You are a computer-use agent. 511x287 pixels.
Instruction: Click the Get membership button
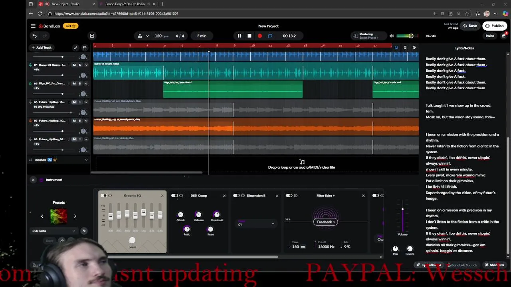pyautogui.click(x=71, y=26)
